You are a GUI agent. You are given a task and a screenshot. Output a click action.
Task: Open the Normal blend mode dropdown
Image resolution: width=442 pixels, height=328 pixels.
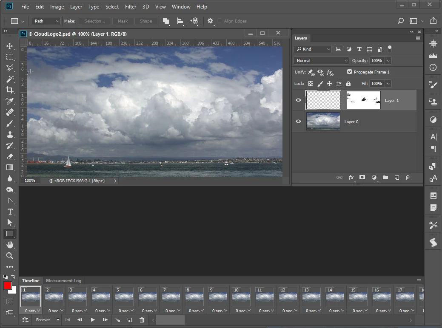pyautogui.click(x=321, y=61)
